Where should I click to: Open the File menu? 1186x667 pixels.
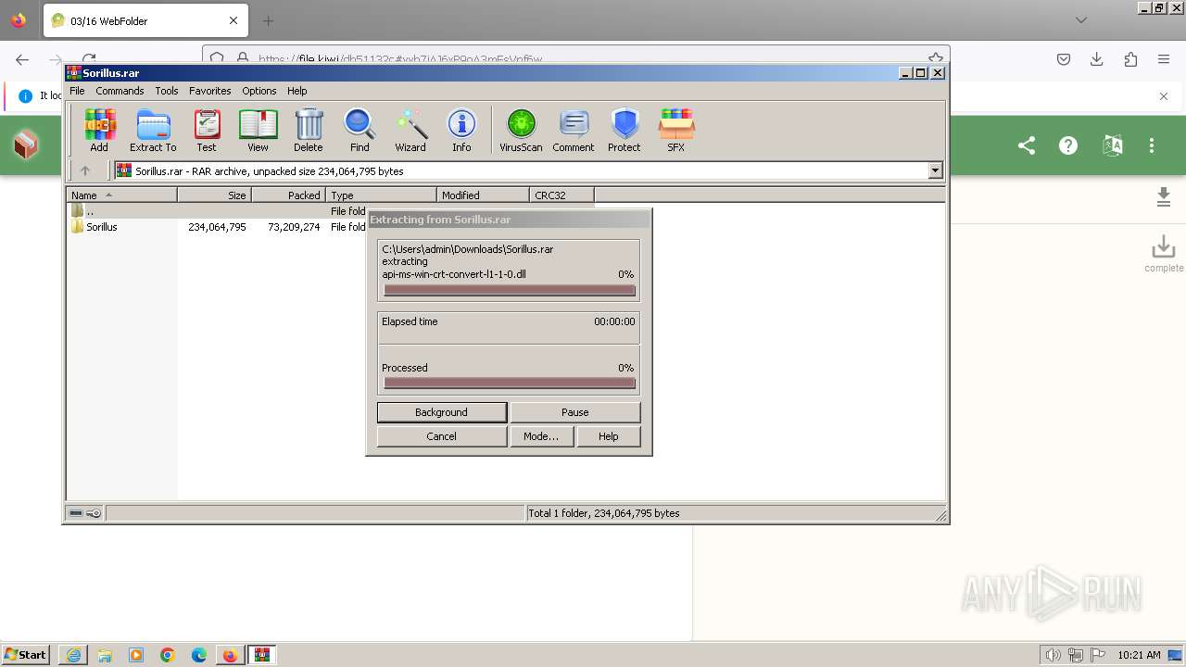(x=77, y=91)
